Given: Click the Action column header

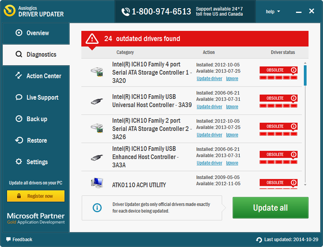Looking at the screenshot, I should click(x=209, y=52).
